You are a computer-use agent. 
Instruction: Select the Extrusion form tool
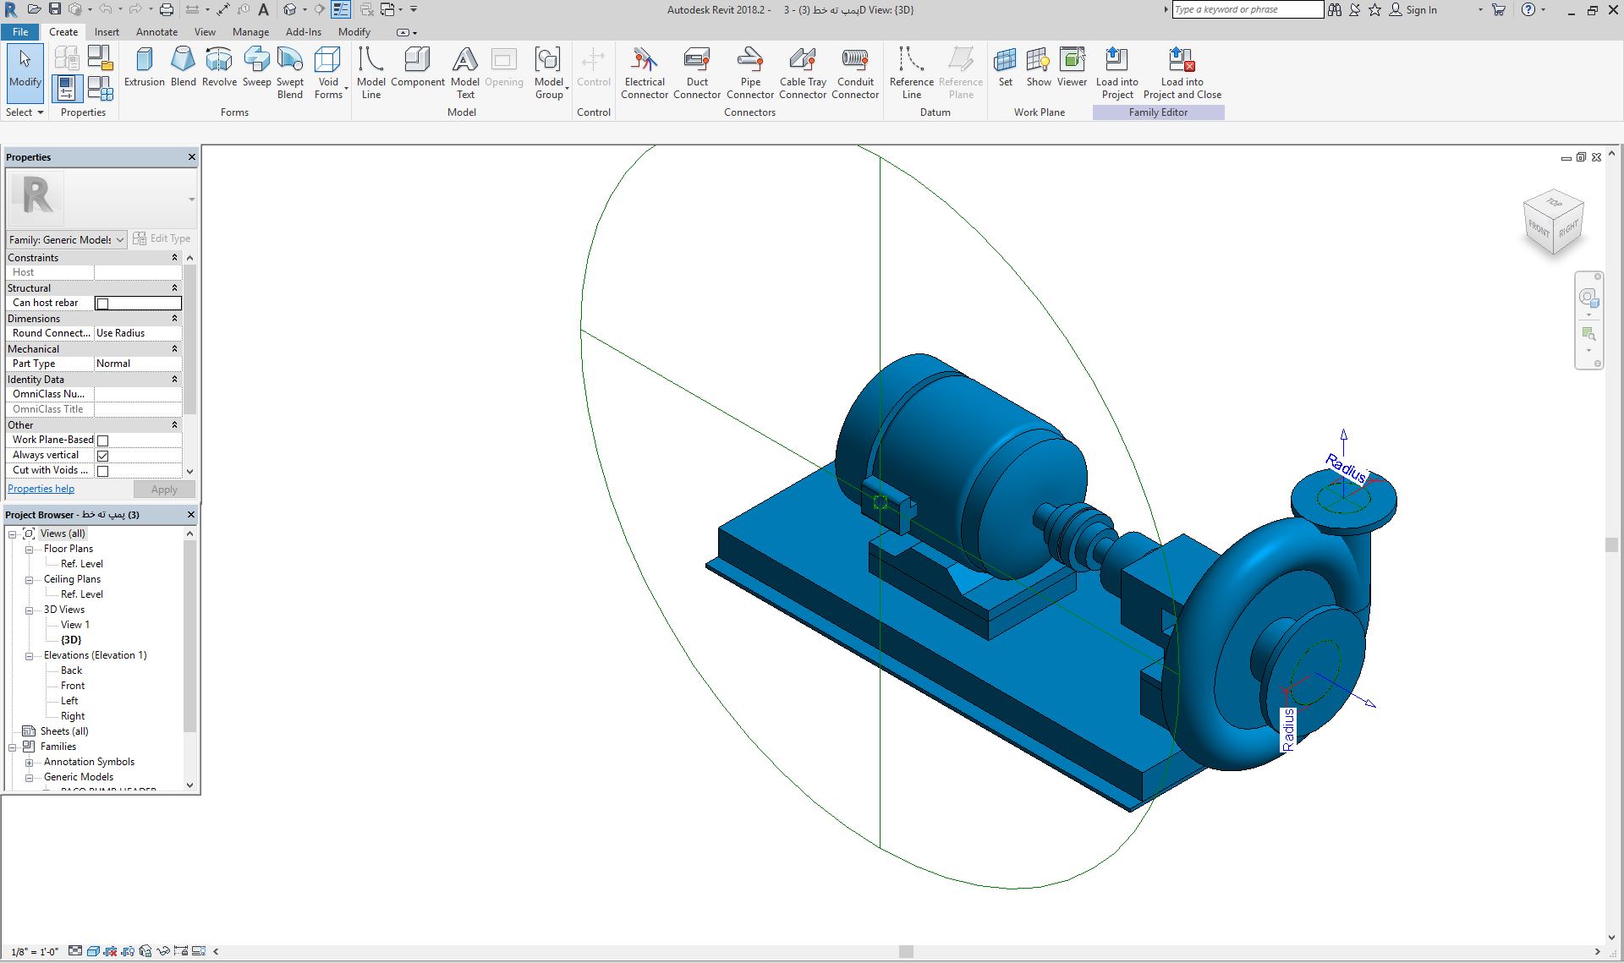pos(145,68)
